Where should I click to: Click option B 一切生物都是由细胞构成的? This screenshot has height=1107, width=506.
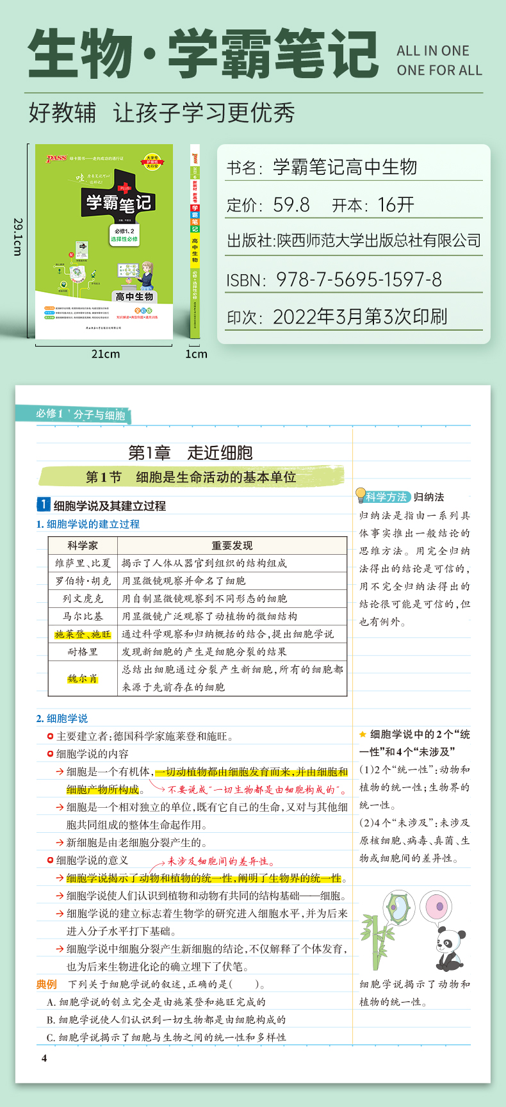[166, 1019]
